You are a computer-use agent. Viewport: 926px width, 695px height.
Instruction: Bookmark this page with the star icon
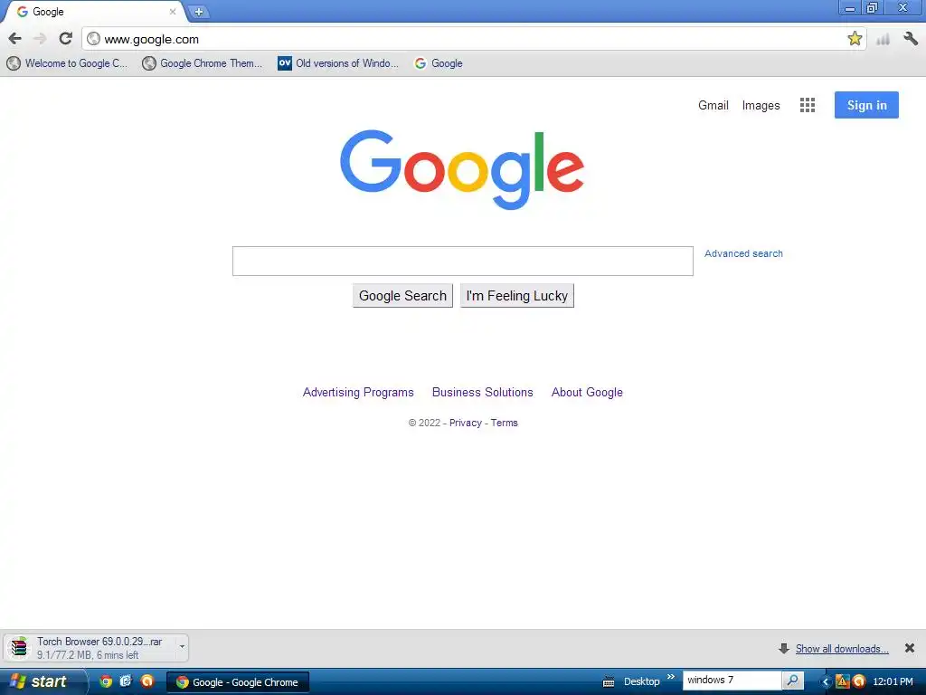854,39
